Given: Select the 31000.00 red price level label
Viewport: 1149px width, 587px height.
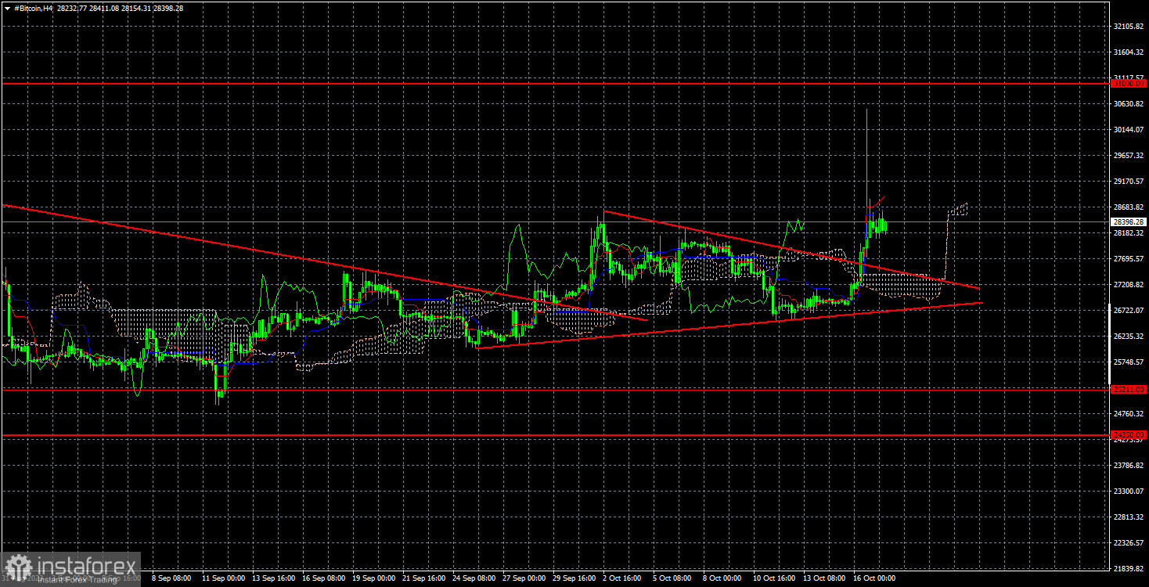Looking at the screenshot, I should tap(1129, 83).
